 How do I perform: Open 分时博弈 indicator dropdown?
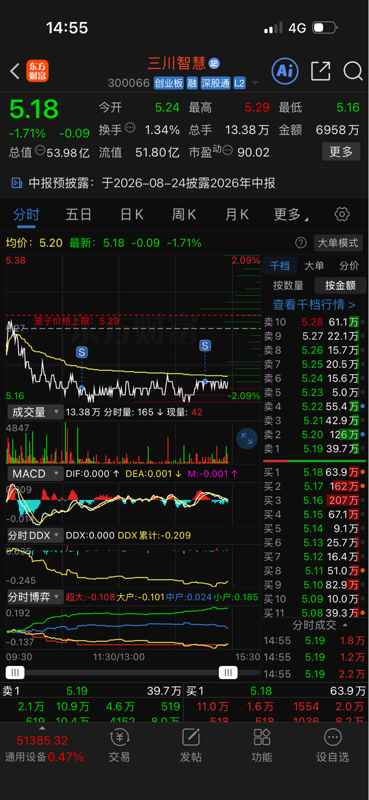pos(35,597)
